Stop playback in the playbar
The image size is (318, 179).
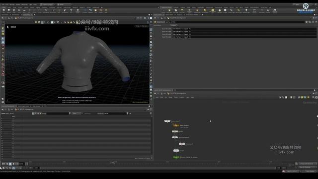pos(10,164)
